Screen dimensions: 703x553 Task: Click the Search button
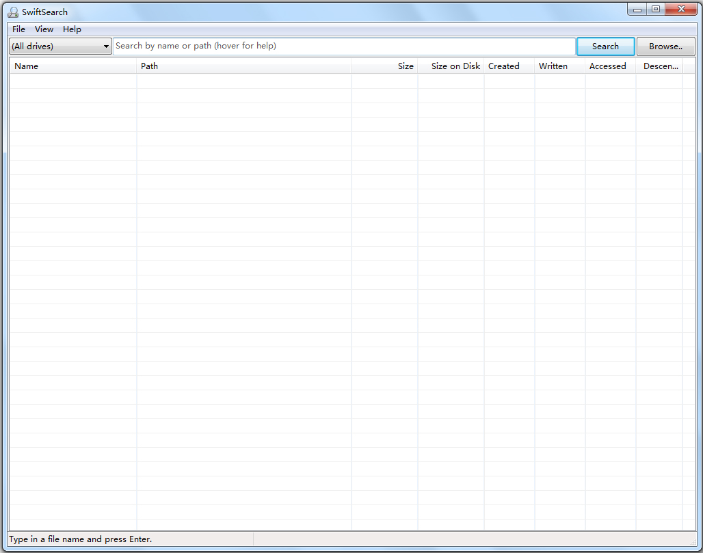point(605,46)
